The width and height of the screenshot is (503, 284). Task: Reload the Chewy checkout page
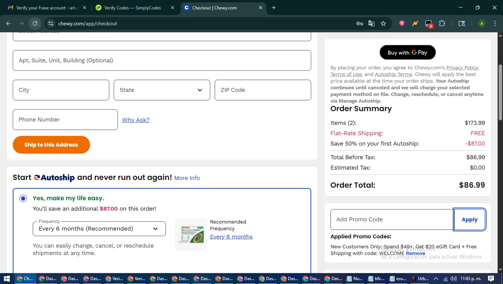click(35, 23)
